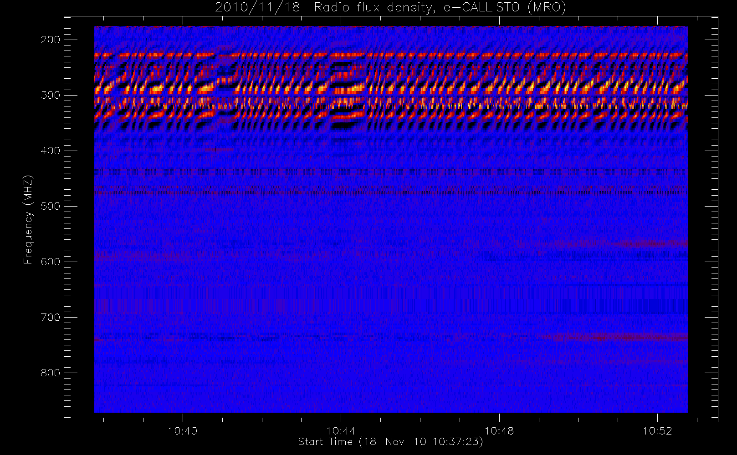Click the 10:48 time tick label

click(499, 431)
